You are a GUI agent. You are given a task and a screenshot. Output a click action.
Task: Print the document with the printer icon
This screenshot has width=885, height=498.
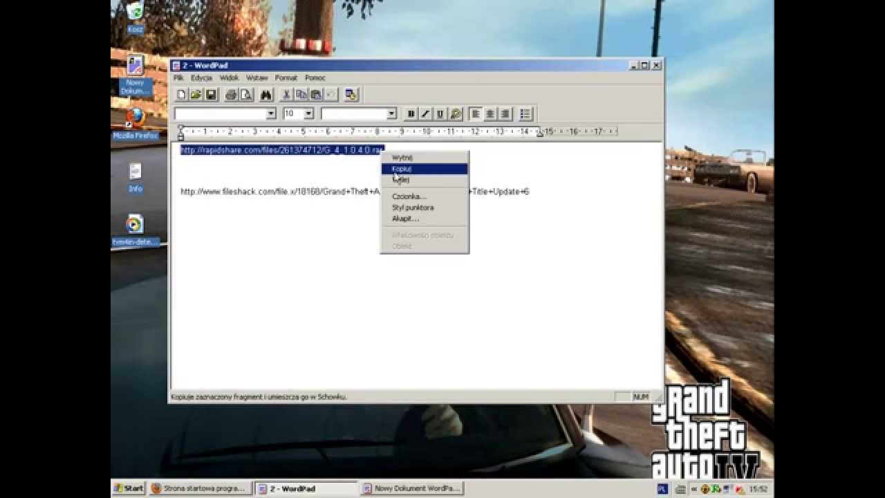coord(231,95)
